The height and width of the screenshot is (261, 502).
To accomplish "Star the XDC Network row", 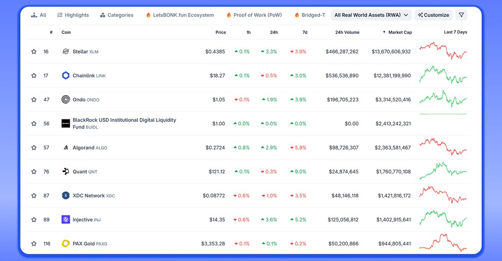I will tap(34, 196).
